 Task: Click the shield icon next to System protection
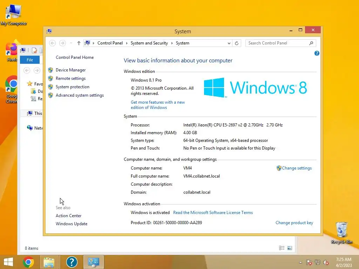[x=50, y=87]
